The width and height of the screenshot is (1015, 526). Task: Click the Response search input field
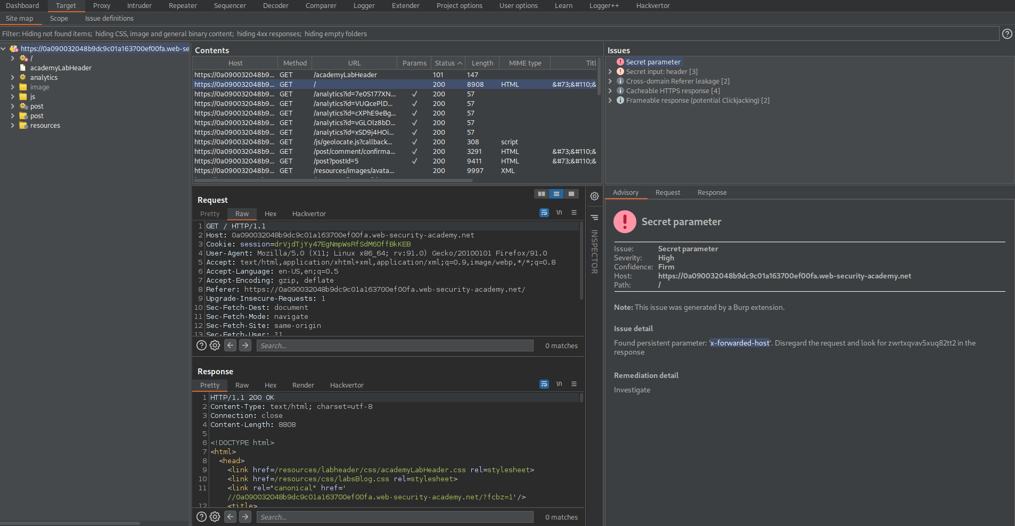point(395,517)
